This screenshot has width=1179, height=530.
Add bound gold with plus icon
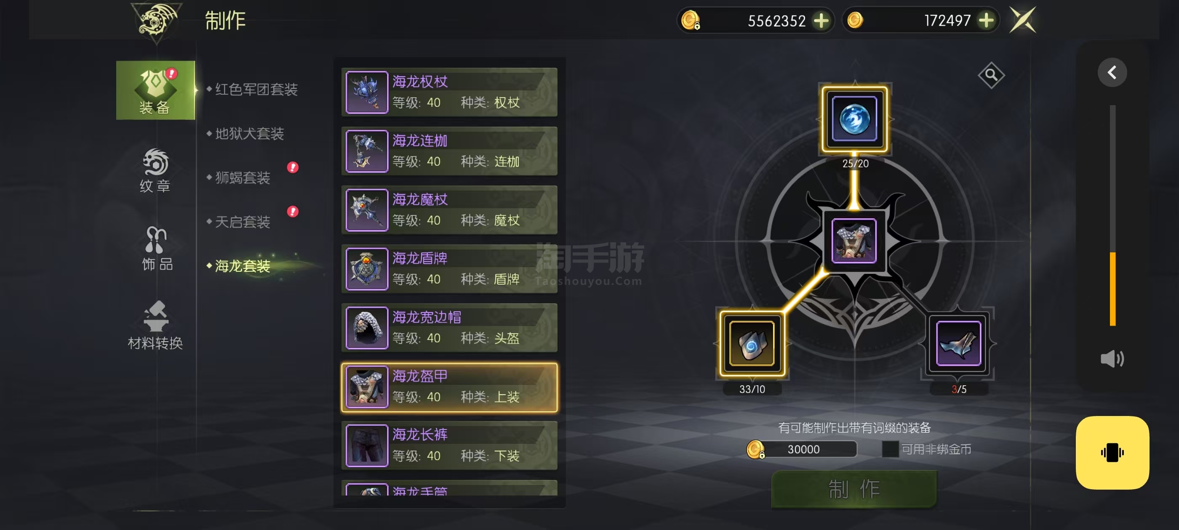pos(822,21)
